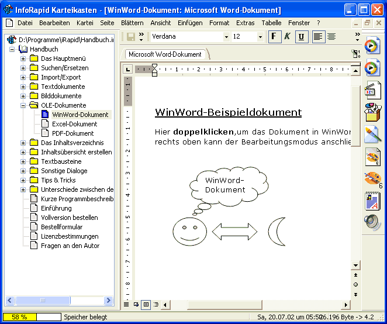
Task: Switch to Web layout view button
Action: (136, 305)
